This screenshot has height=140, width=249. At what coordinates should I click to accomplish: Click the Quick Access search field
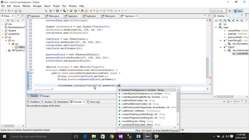pos(217,10)
